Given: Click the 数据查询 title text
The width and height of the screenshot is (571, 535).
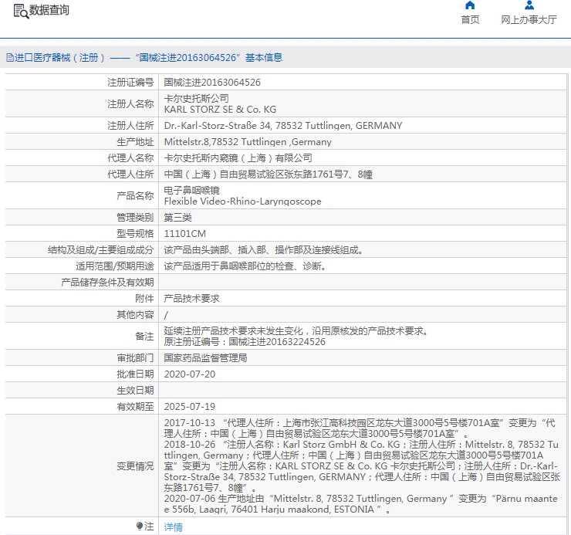Looking at the screenshot, I should tap(49, 10).
